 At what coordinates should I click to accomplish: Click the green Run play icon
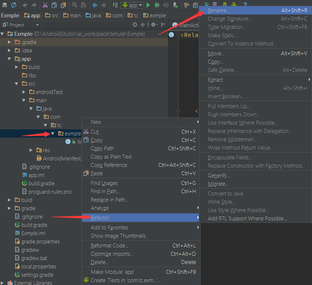coord(148,5)
